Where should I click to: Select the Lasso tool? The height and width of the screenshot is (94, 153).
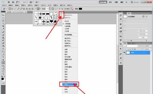pyautogui.click(x=3, y=21)
